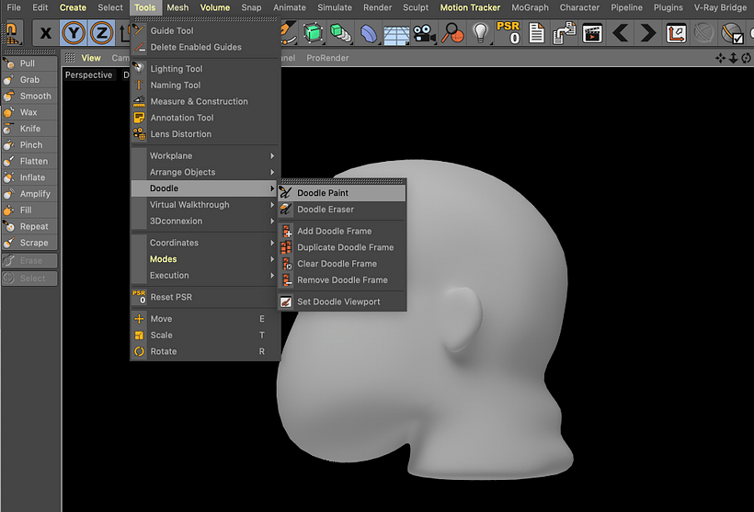Click the Light bulb icon
Image resolution: width=754 pixels, height=512 pixels.
point(480,33)
